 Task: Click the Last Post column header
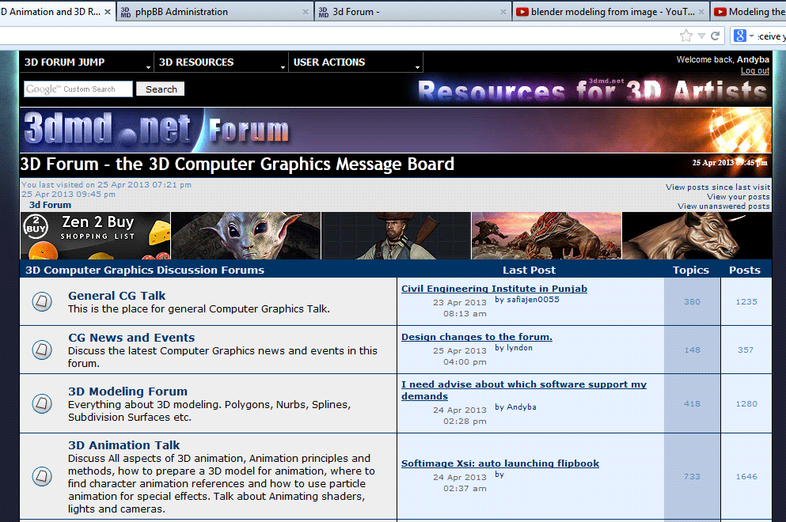pyautogui.click(x=530, y=270)
